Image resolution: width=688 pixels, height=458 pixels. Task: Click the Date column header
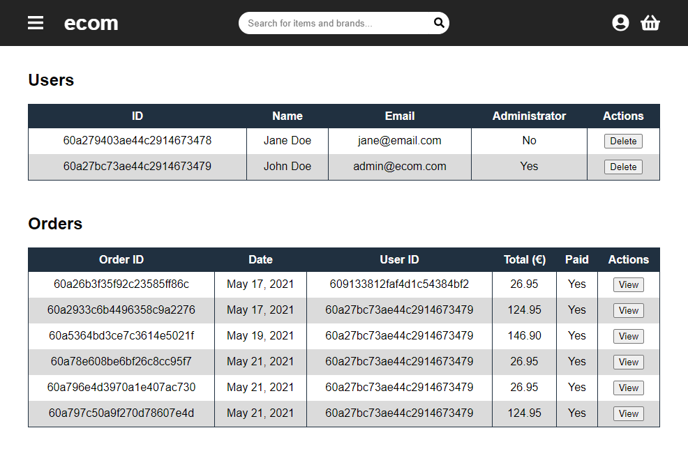tap(261, 260)
